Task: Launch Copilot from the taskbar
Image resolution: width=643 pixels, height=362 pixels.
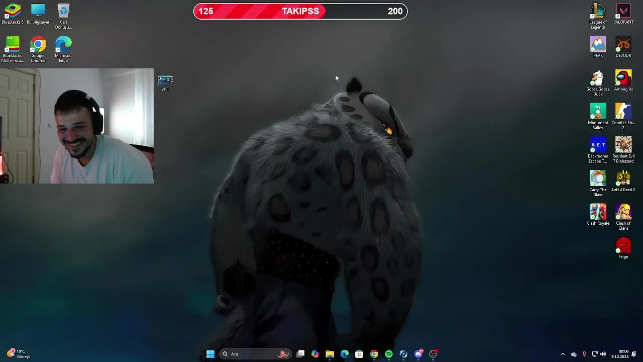Action: click(x=315, y=354)
